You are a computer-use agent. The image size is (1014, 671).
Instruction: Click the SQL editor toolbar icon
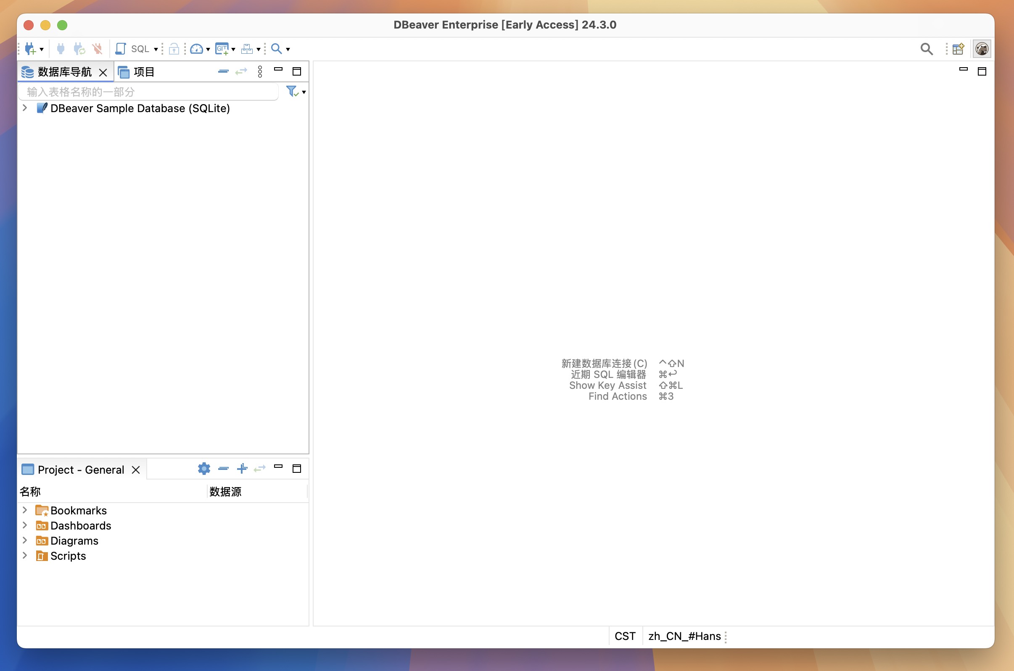(x=137, y=48)
